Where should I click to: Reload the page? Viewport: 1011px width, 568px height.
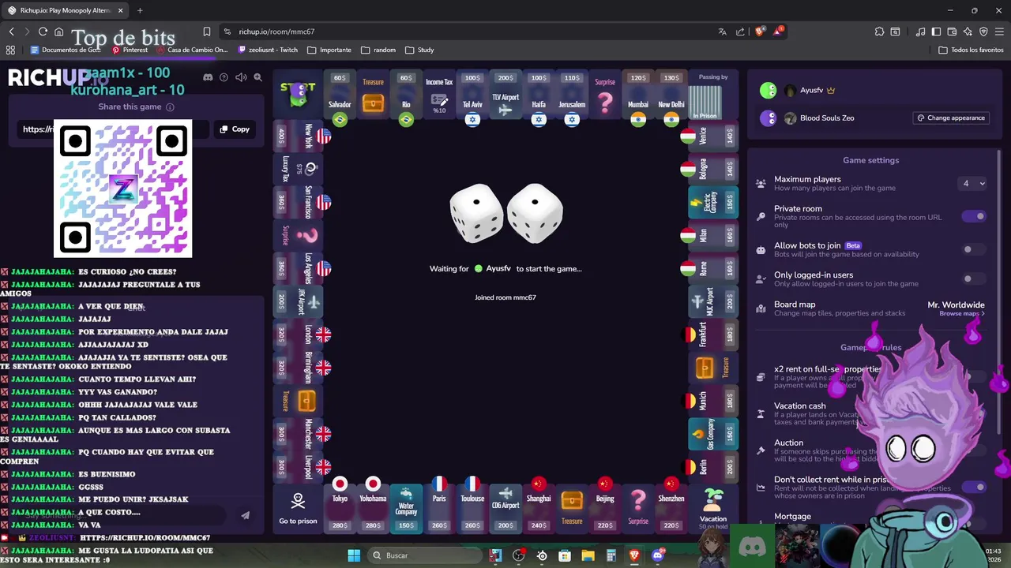click(x=43, y=32)
